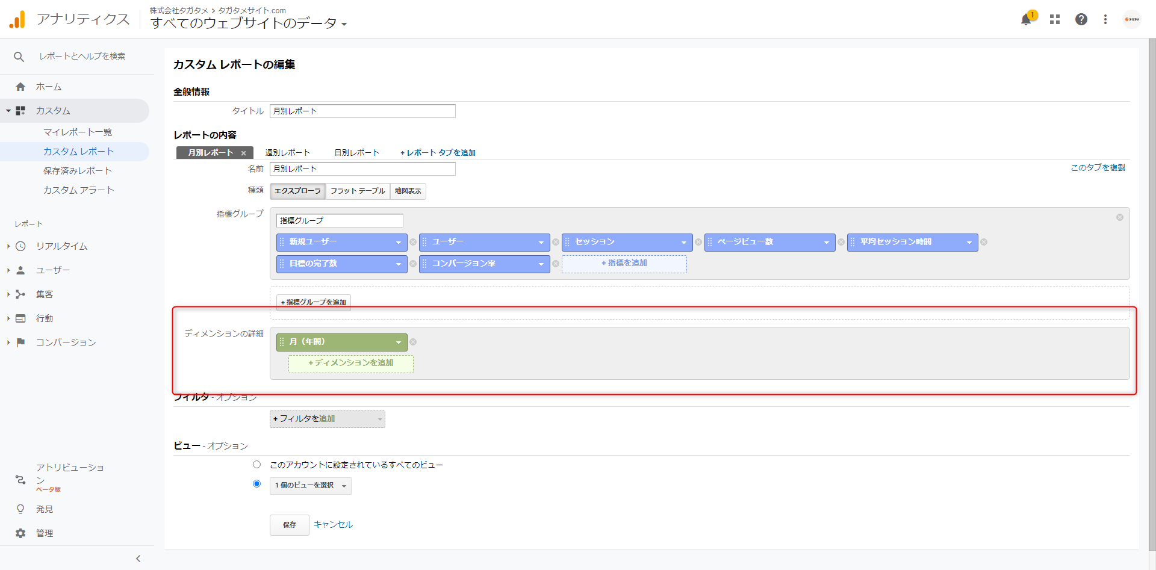
Task: Open the ページビュー数 metric dropdown
Action: (826, 243)
